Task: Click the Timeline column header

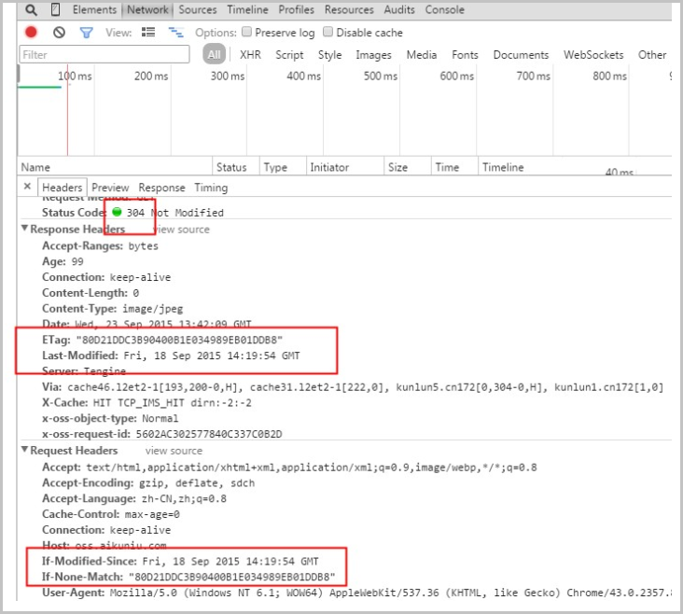Action: [503, 167]
